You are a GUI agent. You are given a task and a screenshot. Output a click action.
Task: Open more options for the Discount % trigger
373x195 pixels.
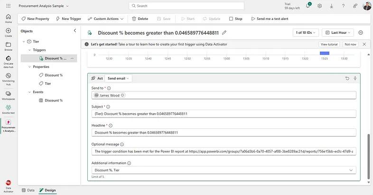[72, 58]
